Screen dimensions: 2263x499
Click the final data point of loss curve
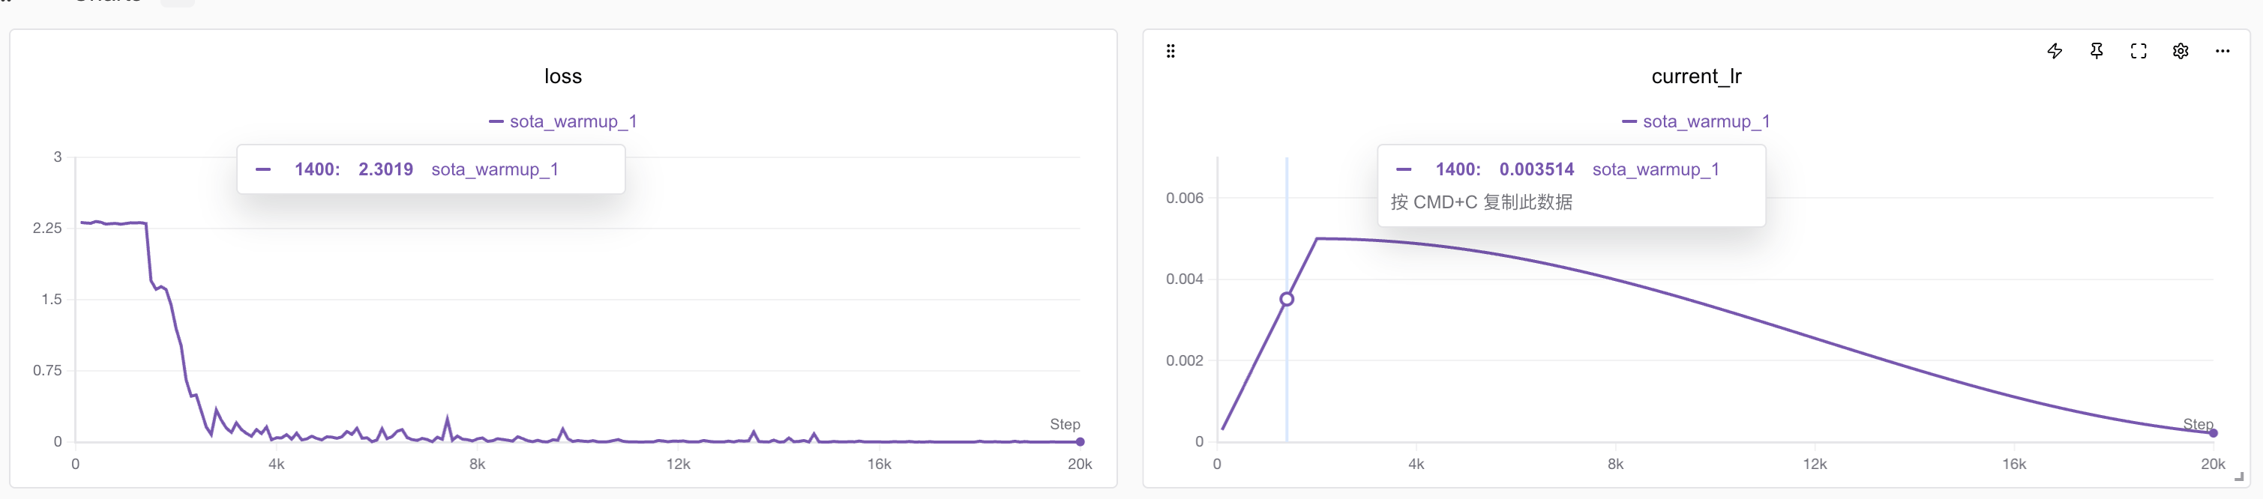click(1080, 442)
